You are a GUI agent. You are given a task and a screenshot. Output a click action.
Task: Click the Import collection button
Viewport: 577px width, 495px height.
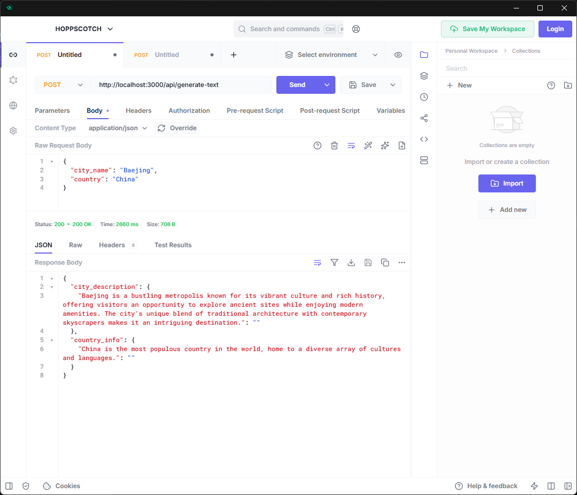(507, 183)
